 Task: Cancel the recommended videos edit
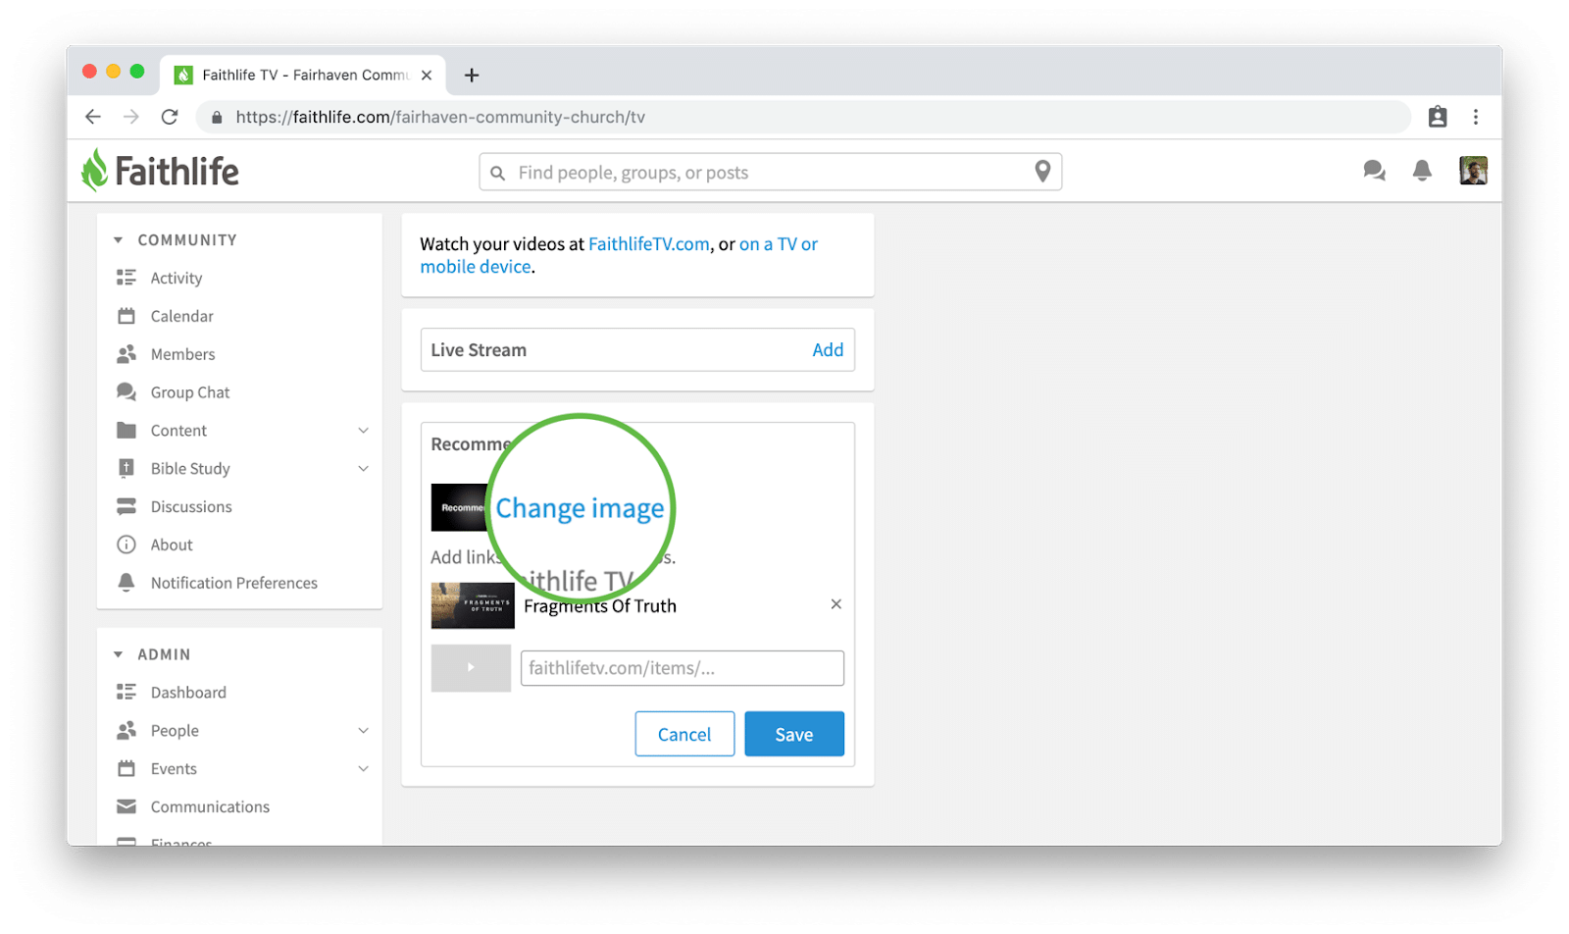pos(684,734)
